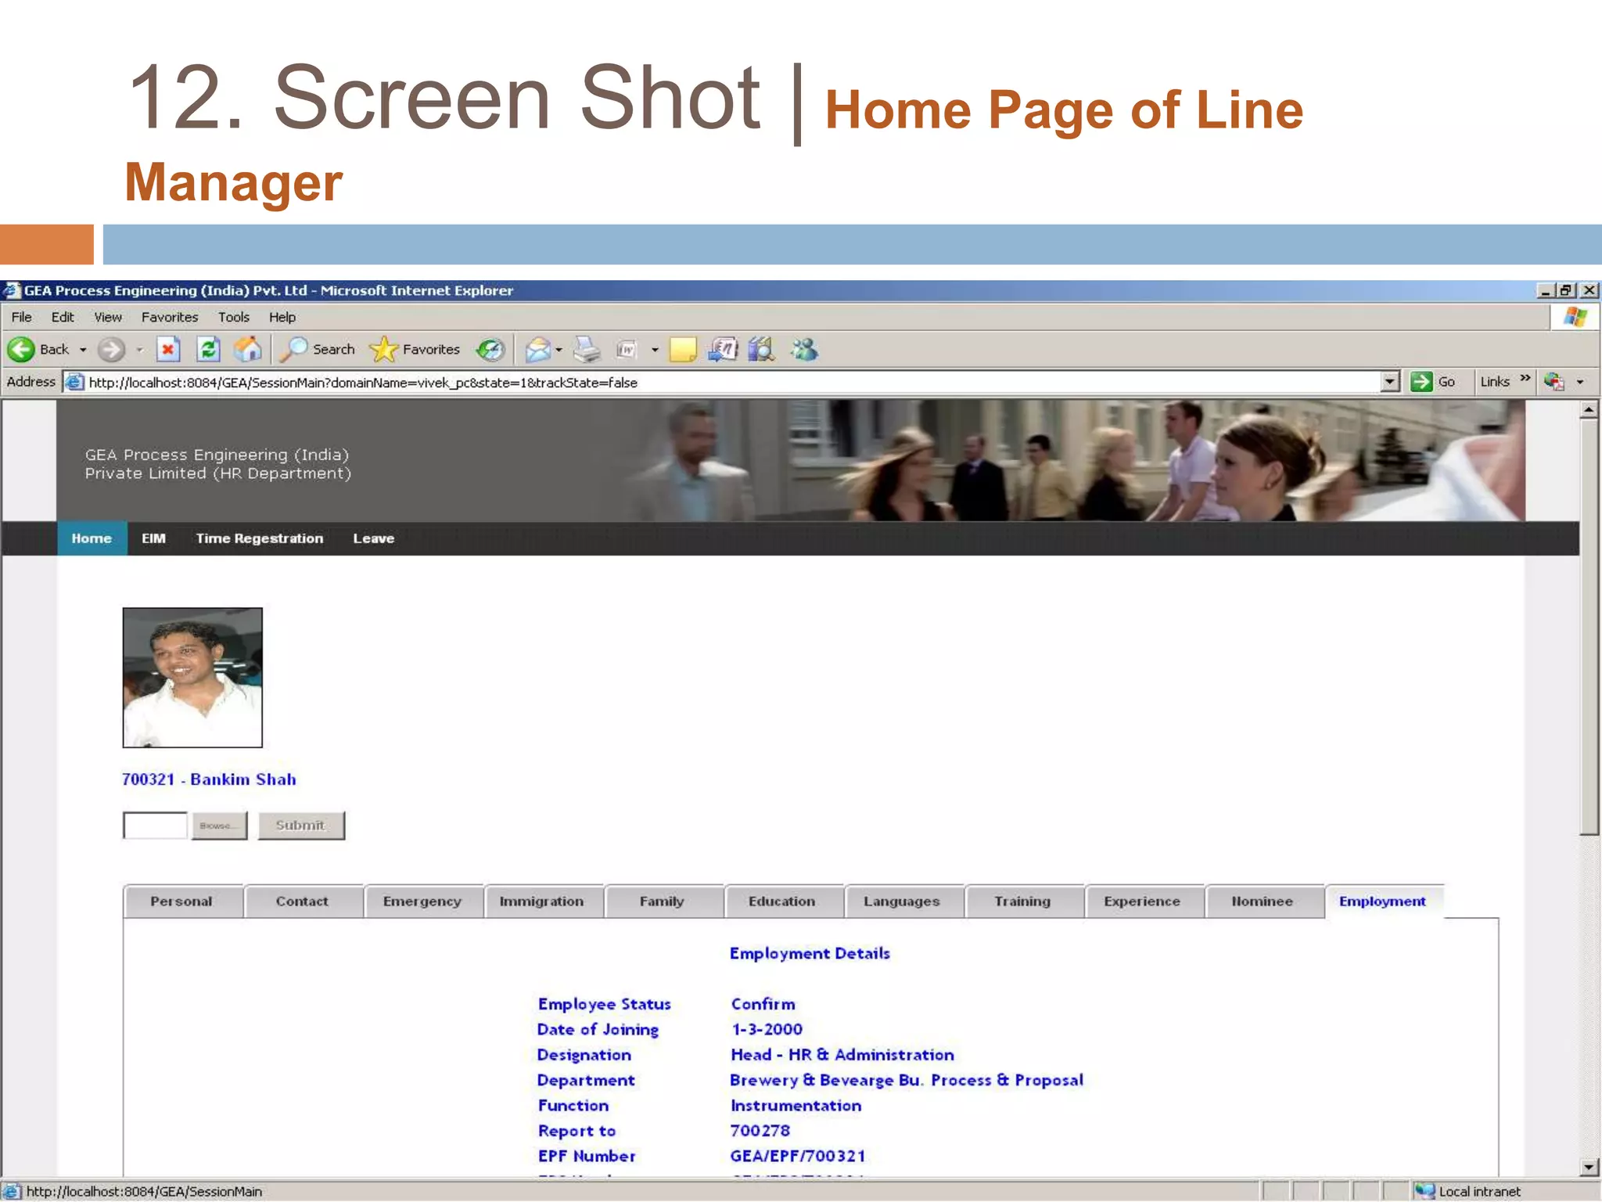Click the Report to value 700278
1602x1202 pixels.
(760, 1131)
